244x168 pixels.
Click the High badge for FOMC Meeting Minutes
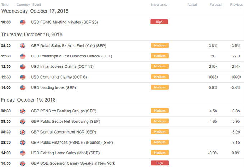[x=159, y=22]
